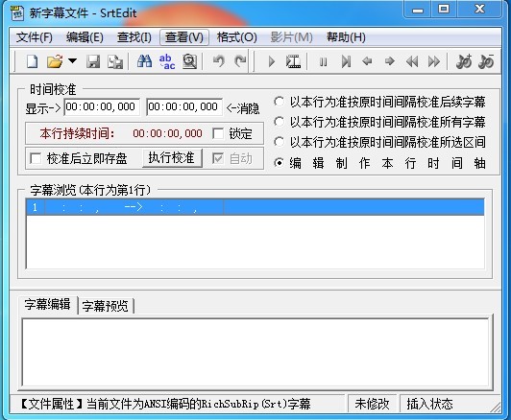Image resolution: width=511 pixels, height=420 pixels.
Task: Click the 执行校准 button
Action: [x=172, y=158]
